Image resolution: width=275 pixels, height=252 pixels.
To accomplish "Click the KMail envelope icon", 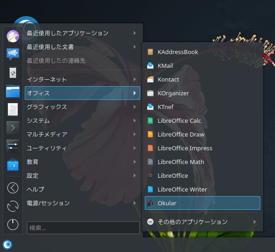I will coord(150,66).
